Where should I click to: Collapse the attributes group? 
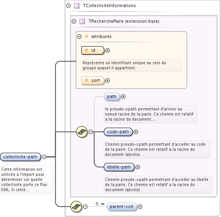point(80,37)
